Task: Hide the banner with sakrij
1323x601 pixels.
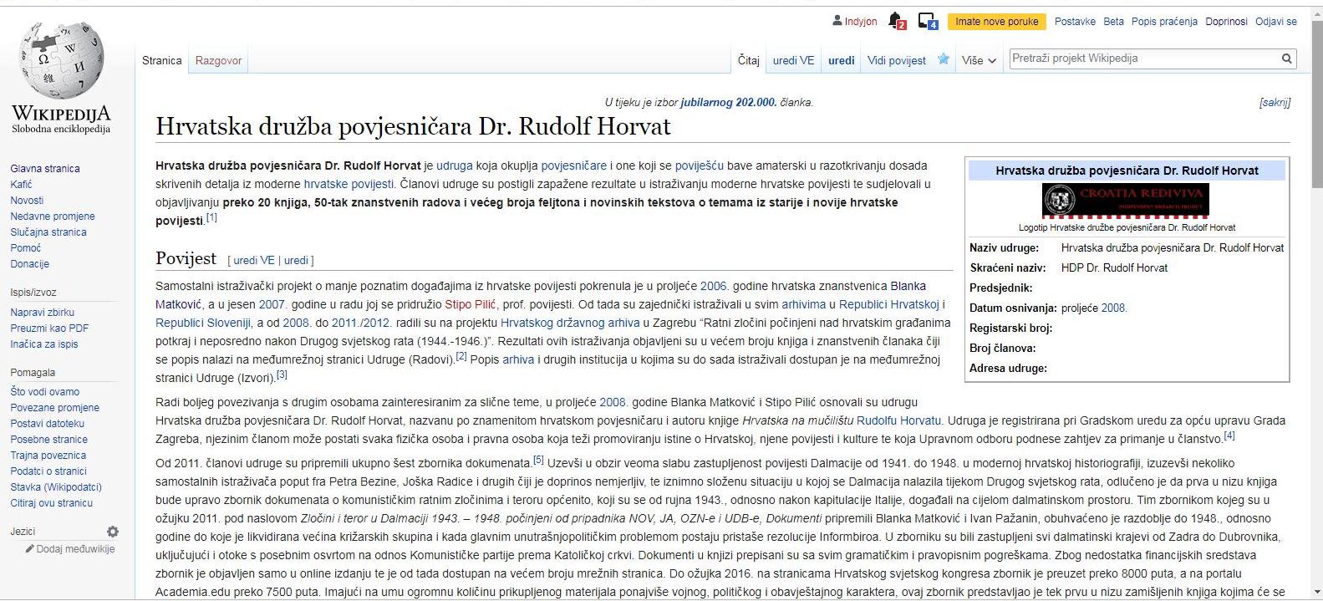Action: (1275, 103)
